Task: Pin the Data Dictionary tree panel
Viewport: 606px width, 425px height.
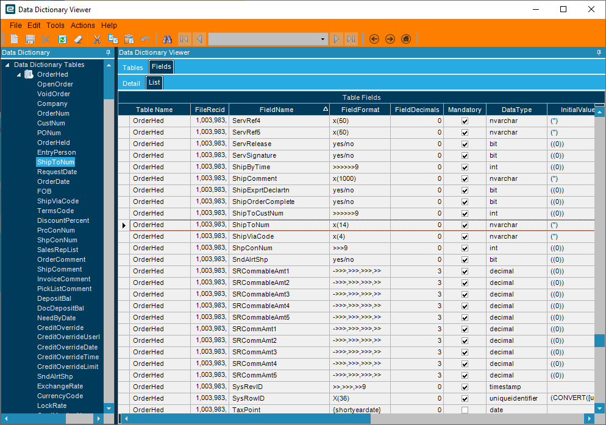Action: pos(108,52)
